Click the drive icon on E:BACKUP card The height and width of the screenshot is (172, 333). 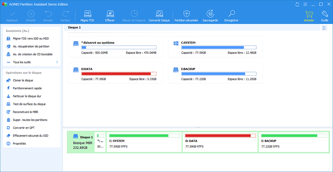(x=176, y=70)
